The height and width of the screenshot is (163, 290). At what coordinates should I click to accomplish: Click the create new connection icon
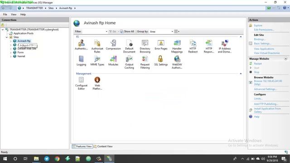[3, 25]
